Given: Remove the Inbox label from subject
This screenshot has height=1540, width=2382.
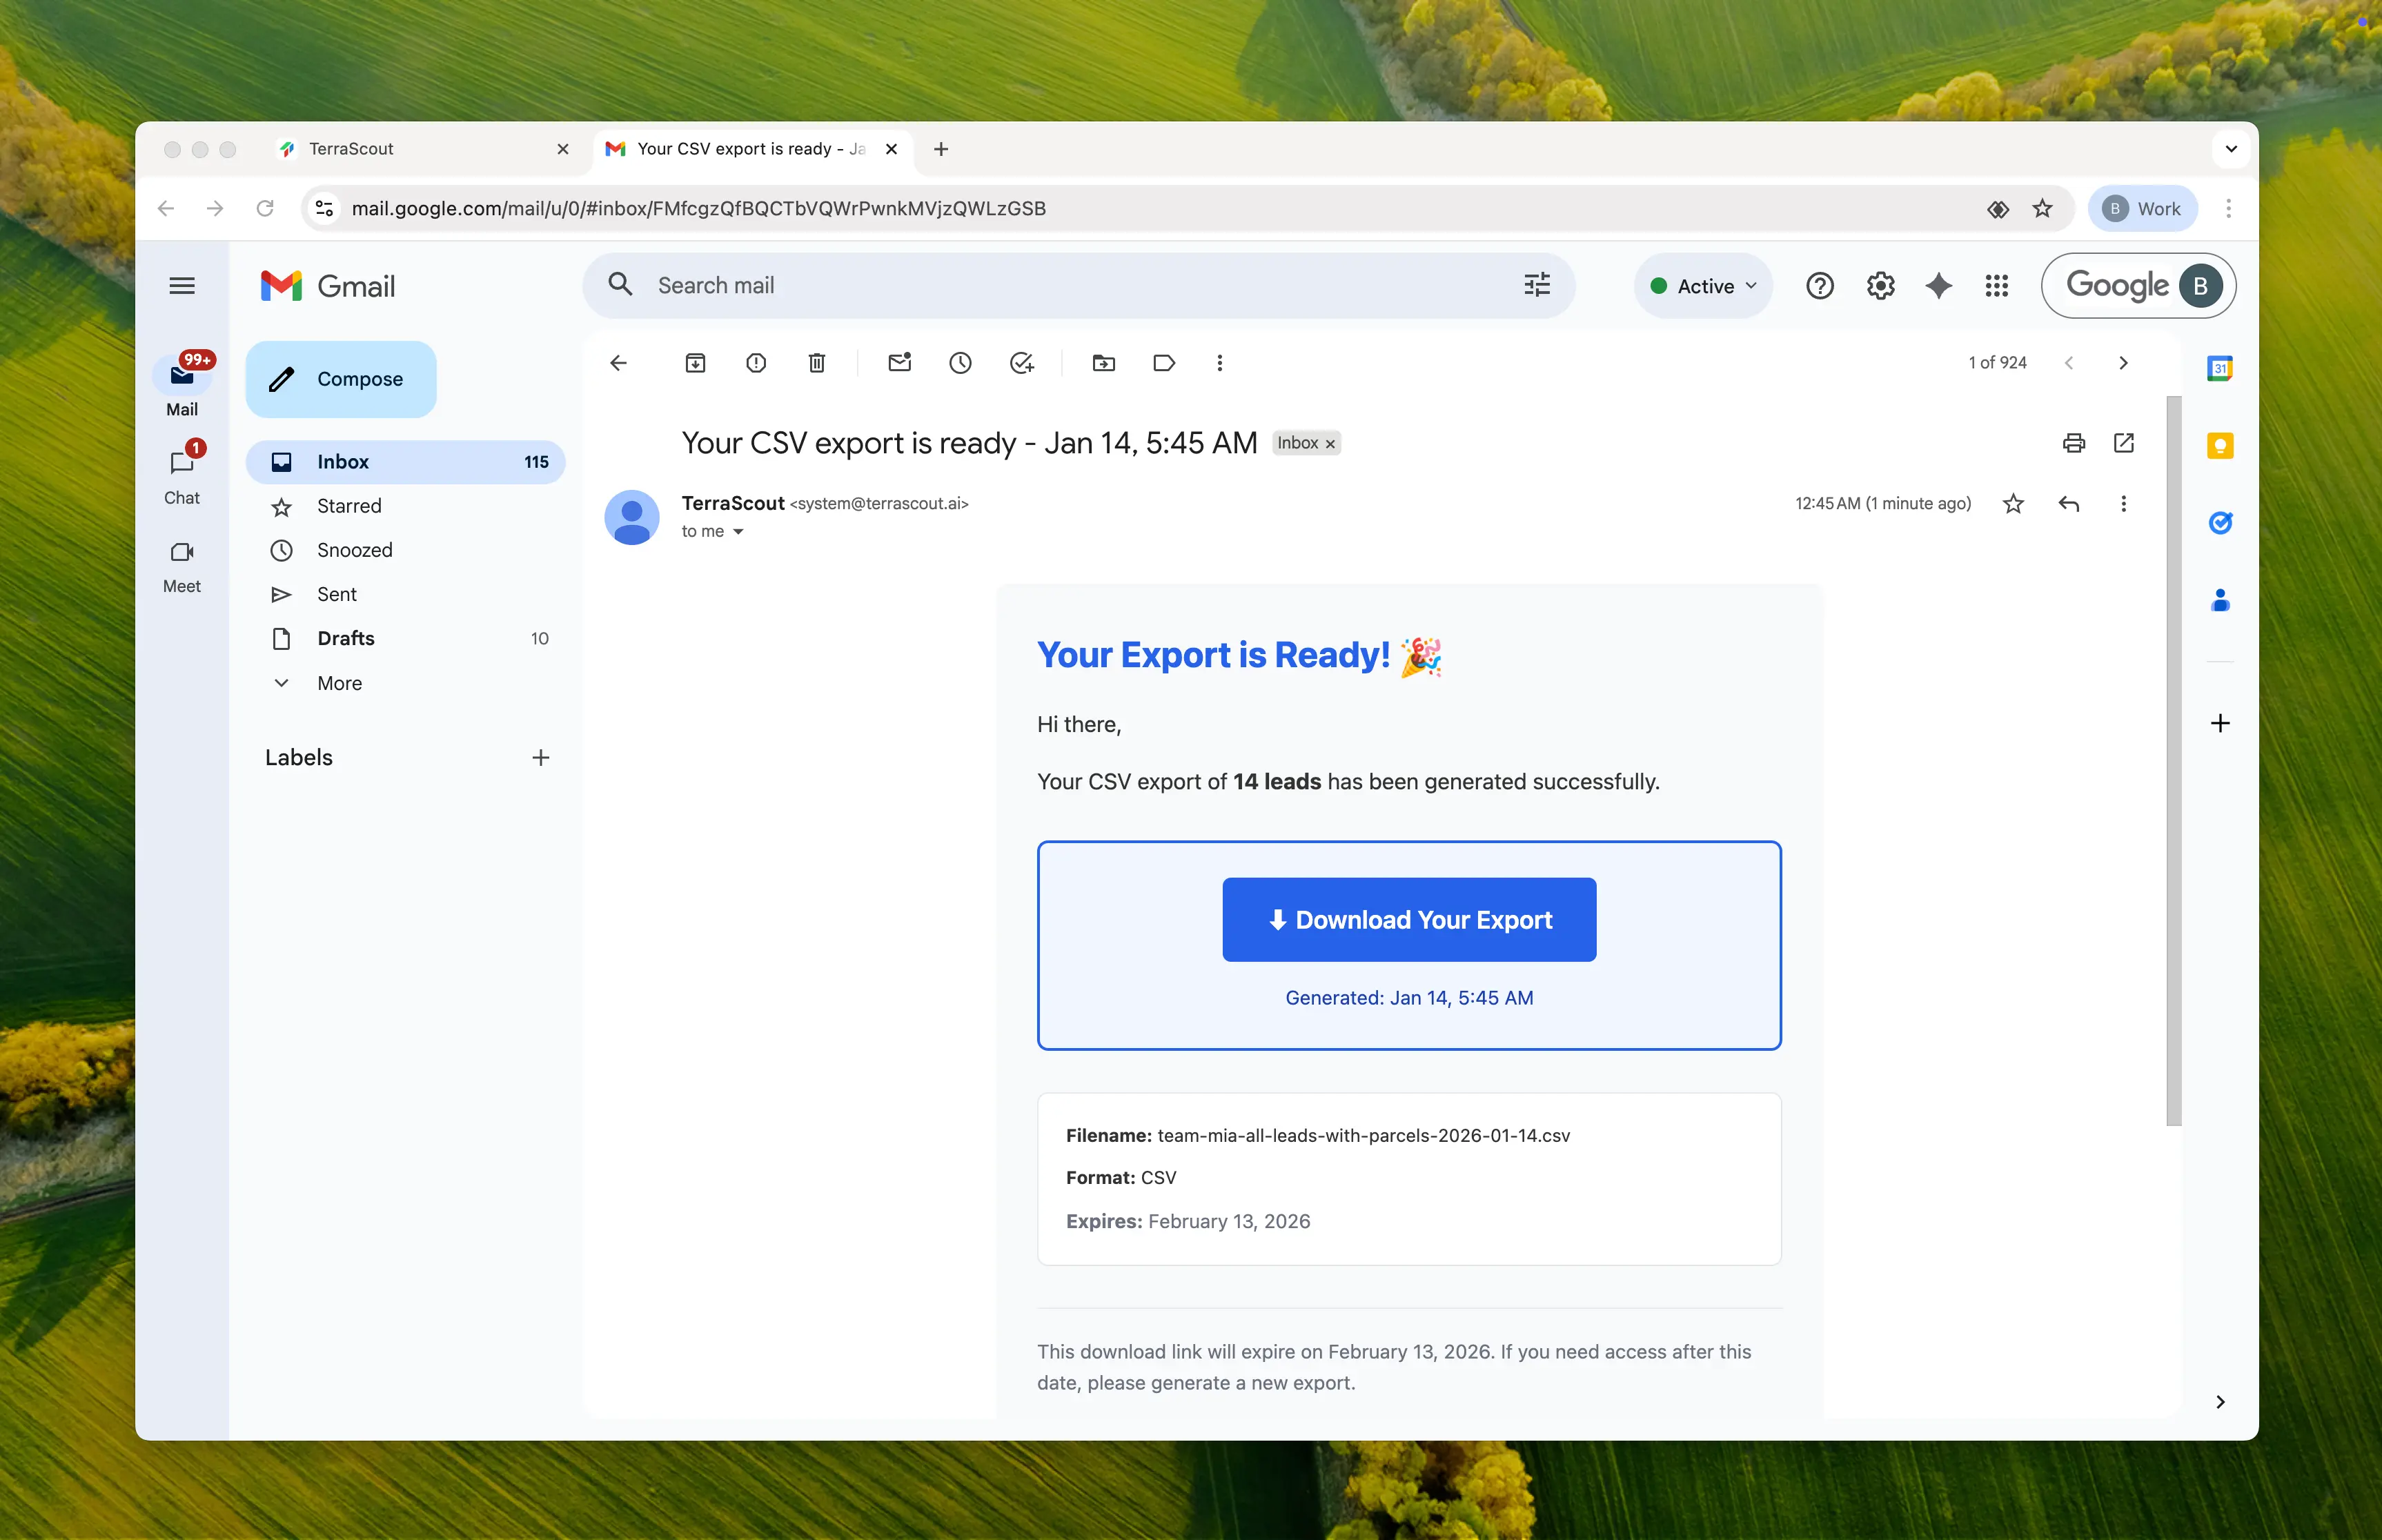Looking at the screenshot, I should (x=1330, y=444).
